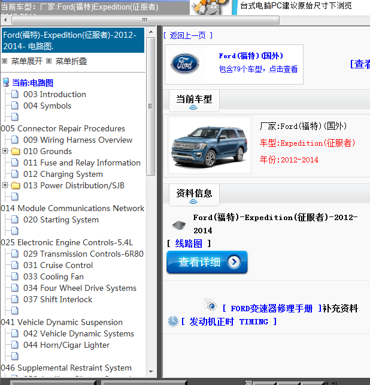
Task: Click the page icon for 033 Cooling Fan
Action: pos(15,276)
